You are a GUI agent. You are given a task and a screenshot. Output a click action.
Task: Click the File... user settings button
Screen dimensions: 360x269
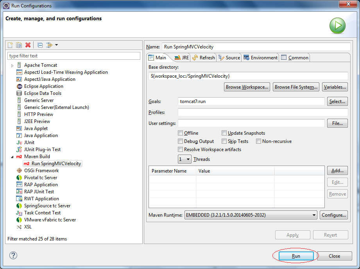[x=337, y=123]
